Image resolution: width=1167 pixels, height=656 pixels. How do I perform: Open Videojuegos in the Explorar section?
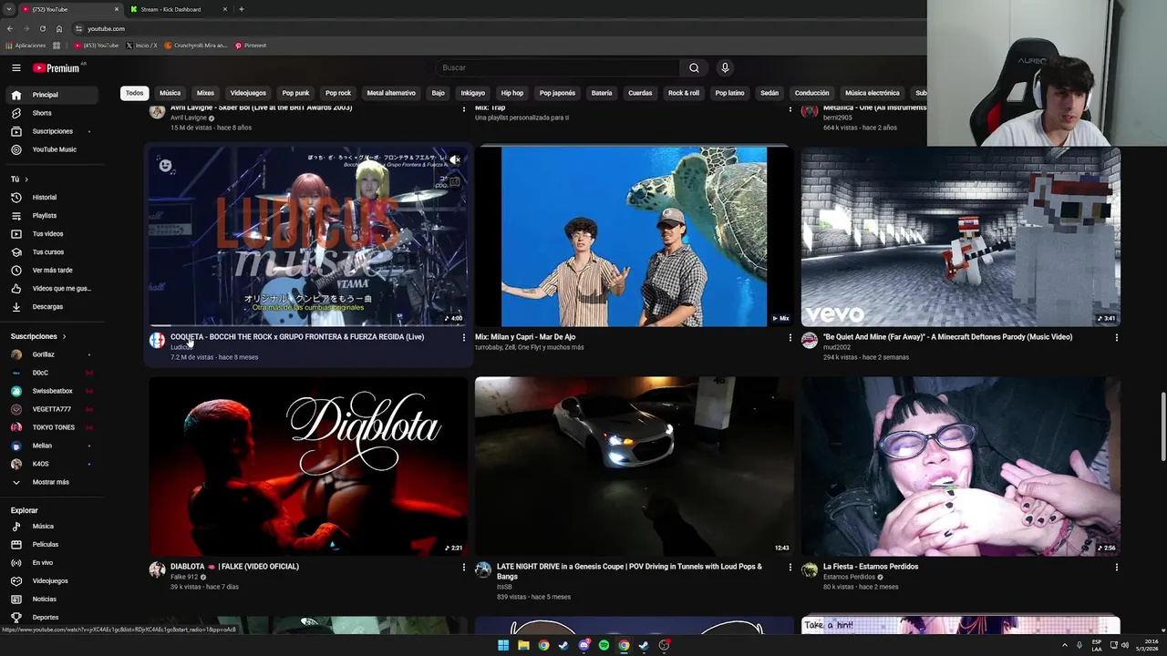[52, 580]
